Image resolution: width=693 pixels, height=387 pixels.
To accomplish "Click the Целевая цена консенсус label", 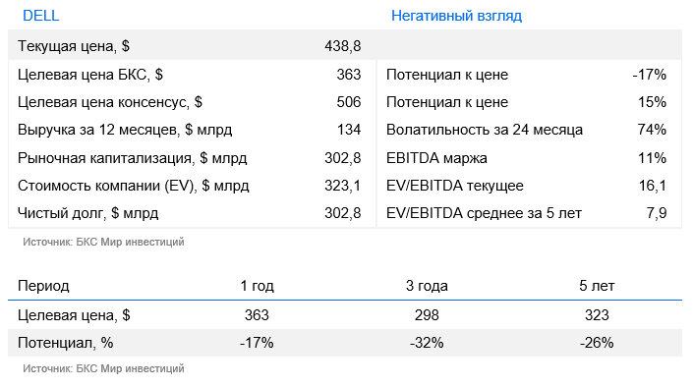I will coord(110,102).
